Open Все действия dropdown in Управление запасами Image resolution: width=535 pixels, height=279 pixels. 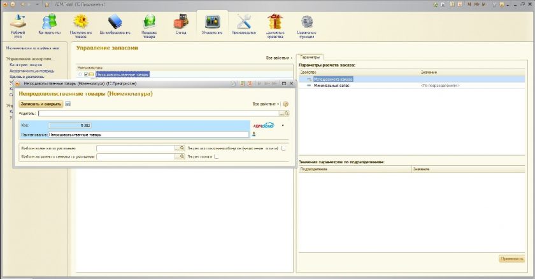pos(279,58)
